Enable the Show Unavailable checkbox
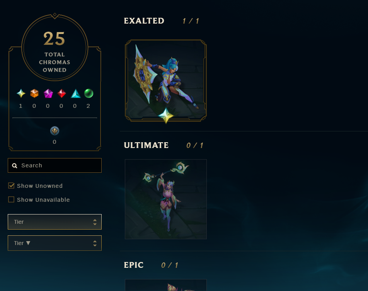 pyautogui.click(x=11, y=199)
